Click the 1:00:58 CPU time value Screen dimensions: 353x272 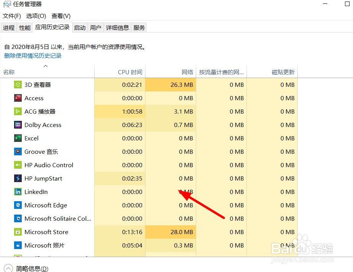pos(132,111)
